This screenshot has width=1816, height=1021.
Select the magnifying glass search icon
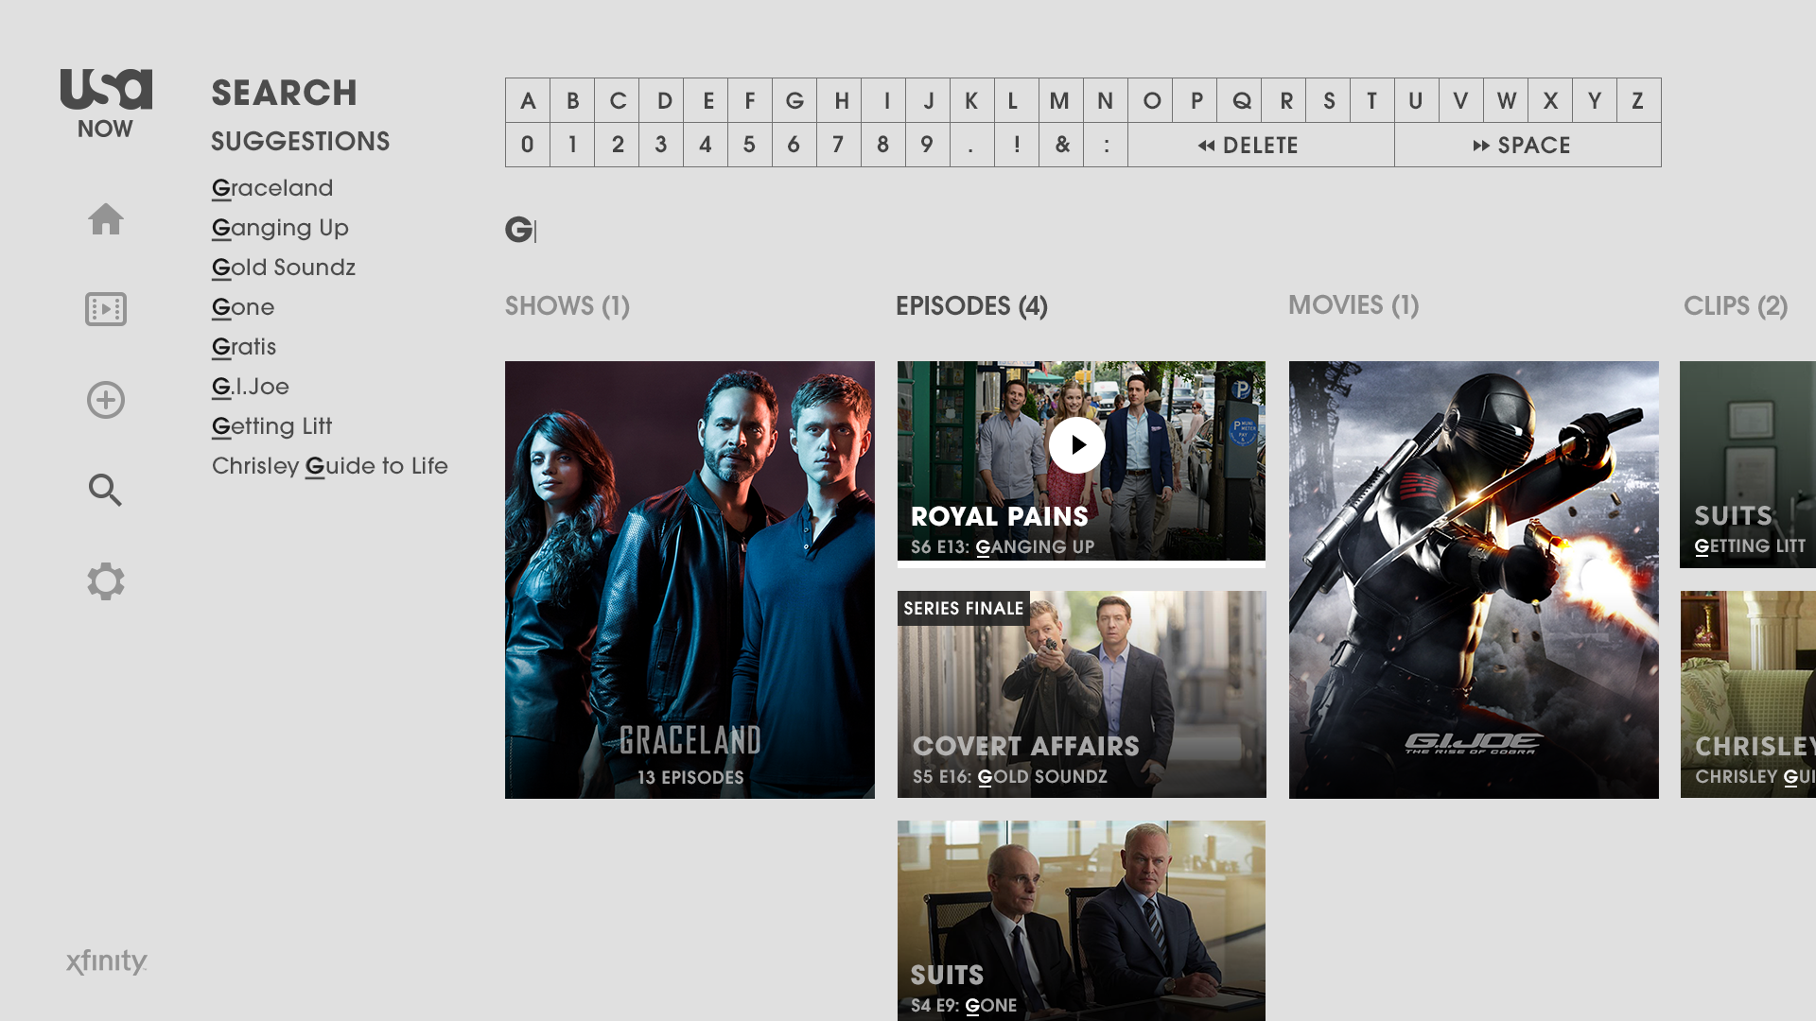pos(106,490)
